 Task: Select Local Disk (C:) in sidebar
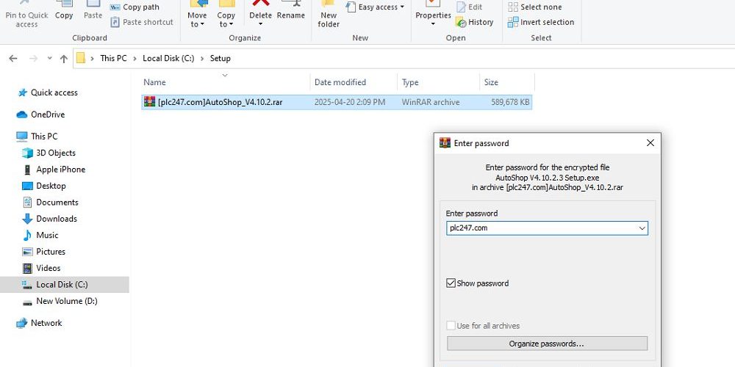click(64, 285)
